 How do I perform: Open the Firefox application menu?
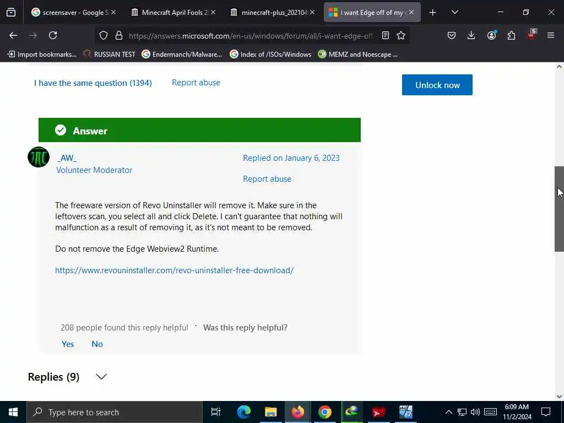(x=551, y=35)
